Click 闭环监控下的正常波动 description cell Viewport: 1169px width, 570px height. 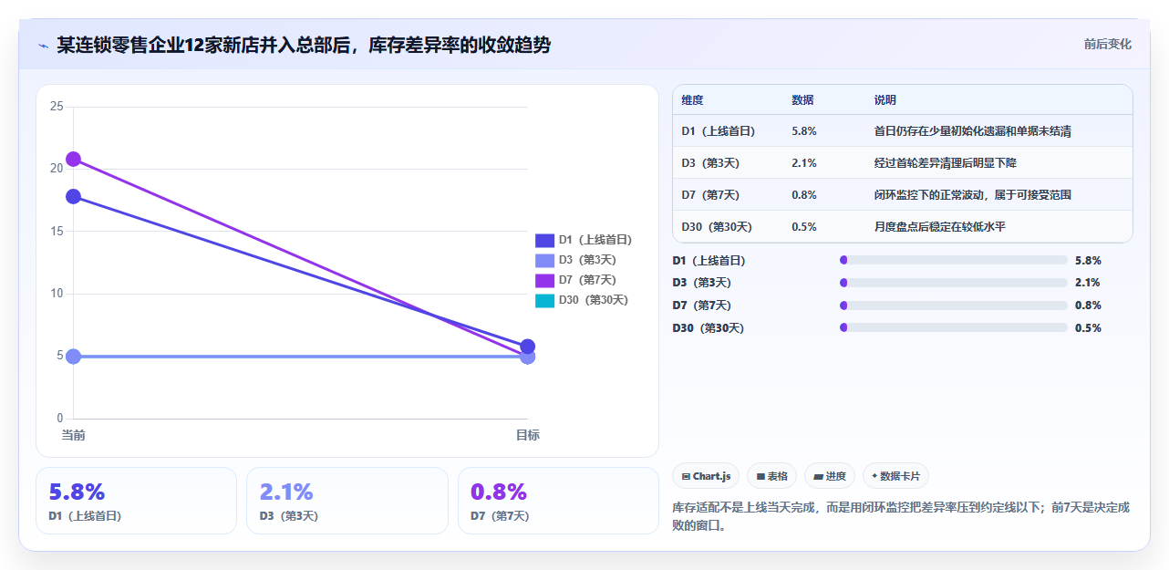coord(972,195)
